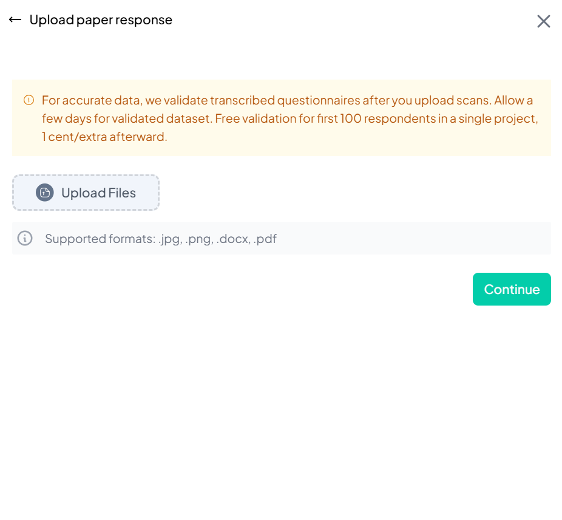562x520 pixels.
Task: Select the back arrow to return to previous screen
Action: pos(15,19)
